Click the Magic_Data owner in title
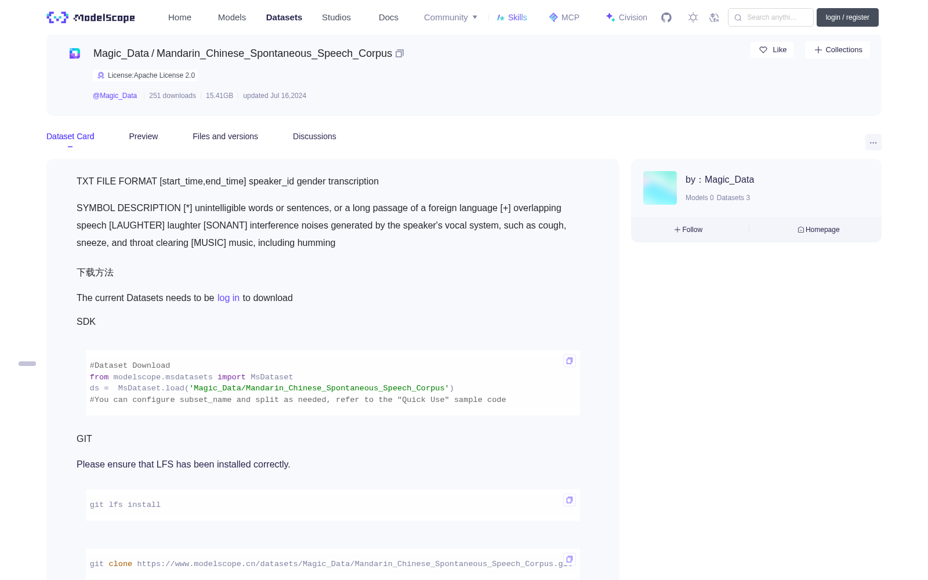Image resolution: width=928 pixels, height=580 pixels. pyautogui.click(x=121, y=53)
